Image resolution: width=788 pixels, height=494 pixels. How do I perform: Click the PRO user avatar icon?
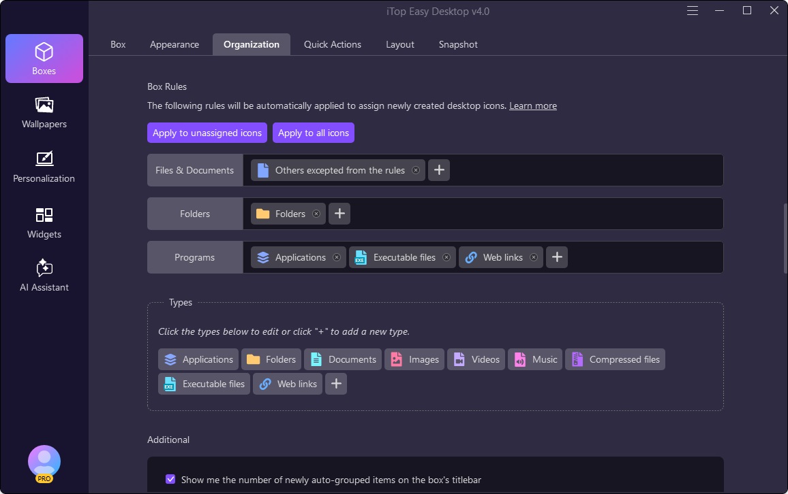[x=44, y=463]
